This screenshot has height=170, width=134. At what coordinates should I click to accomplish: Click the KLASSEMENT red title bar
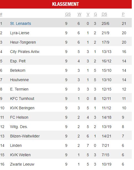pyautogui.click(x=66, y=4)
